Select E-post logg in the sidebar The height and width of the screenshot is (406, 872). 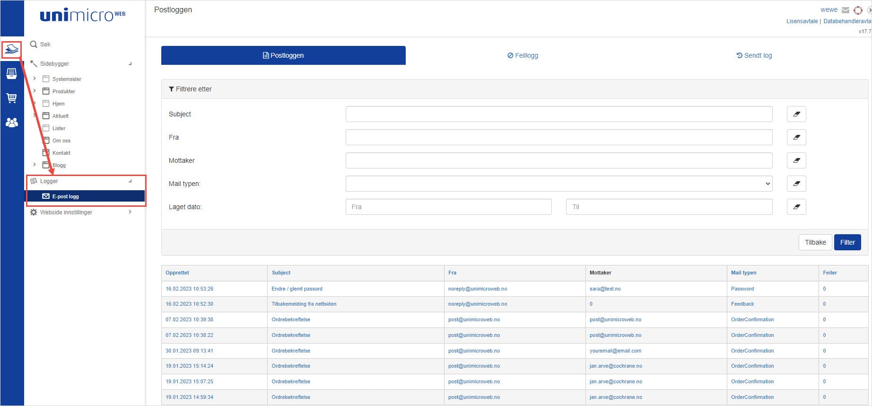[66, 196]
